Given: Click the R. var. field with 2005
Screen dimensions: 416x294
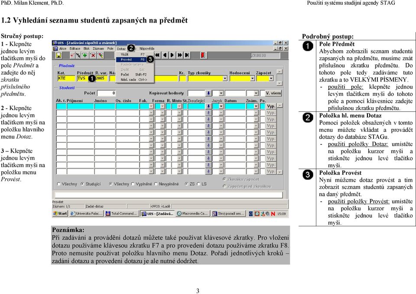Looking at the screenshot, I should pos(101,78).
